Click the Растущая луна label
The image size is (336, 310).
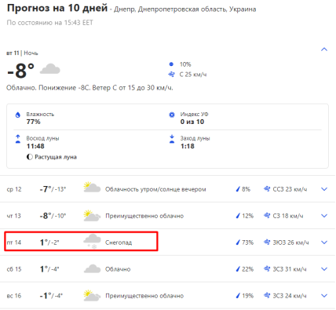tap(56, 157)
